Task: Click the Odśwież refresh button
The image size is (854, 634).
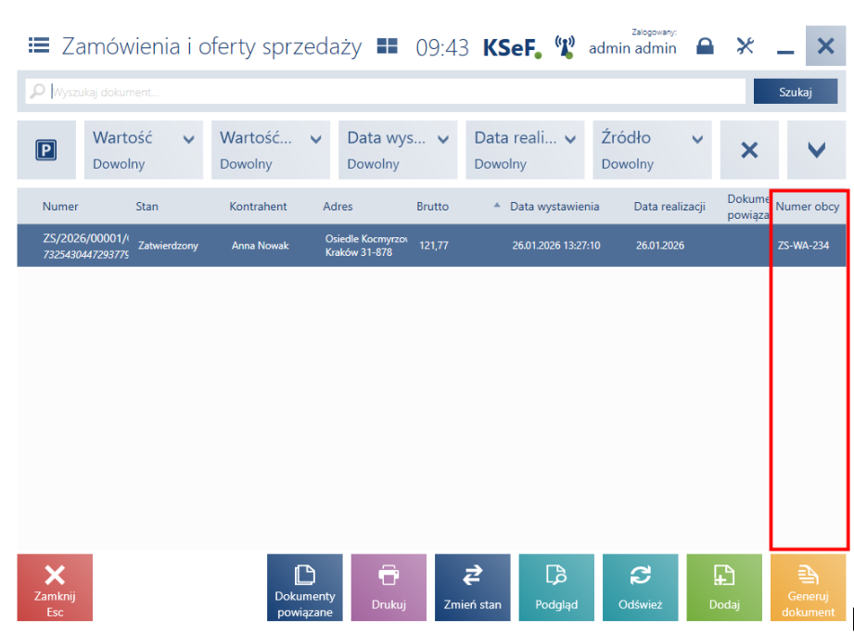Action: tap(641, 588)
